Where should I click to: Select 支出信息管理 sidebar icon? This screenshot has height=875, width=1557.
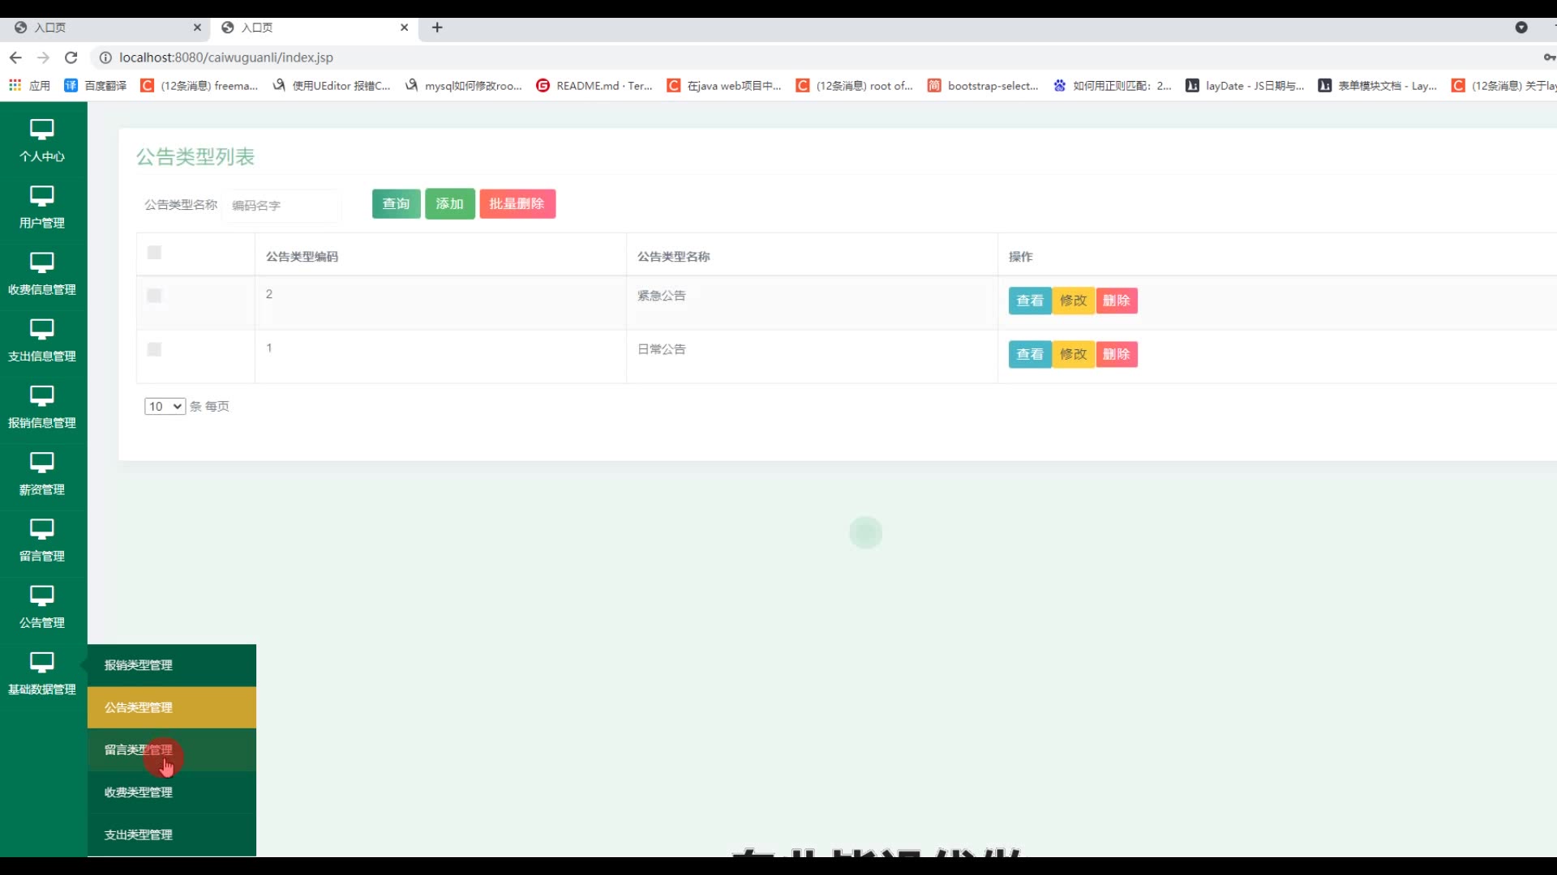coord(41,329)
